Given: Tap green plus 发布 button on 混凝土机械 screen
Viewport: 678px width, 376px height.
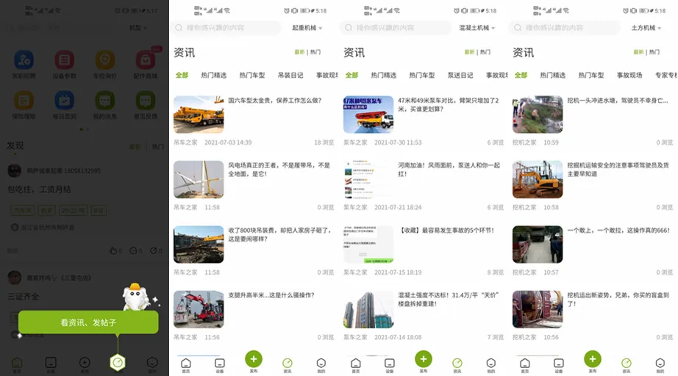Looking at the screenshot, I should [424, 359].
